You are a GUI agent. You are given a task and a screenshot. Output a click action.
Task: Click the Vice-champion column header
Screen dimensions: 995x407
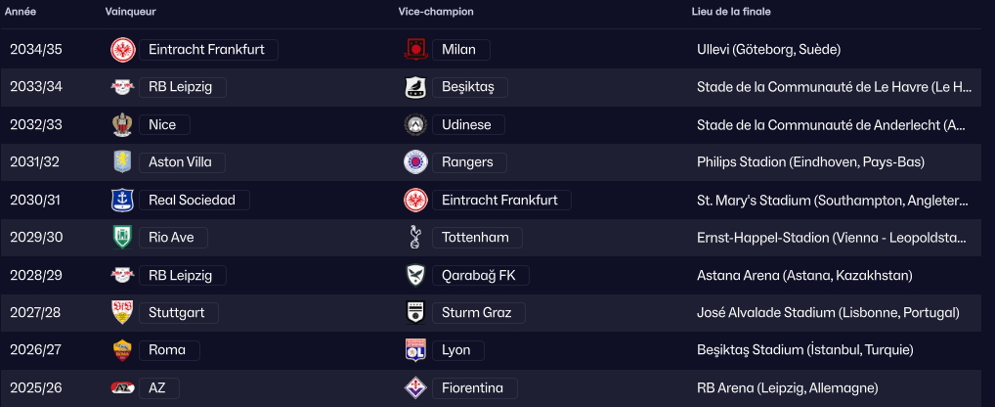tap(436, 12)
